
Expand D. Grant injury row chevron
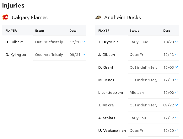tap(176, 67)
